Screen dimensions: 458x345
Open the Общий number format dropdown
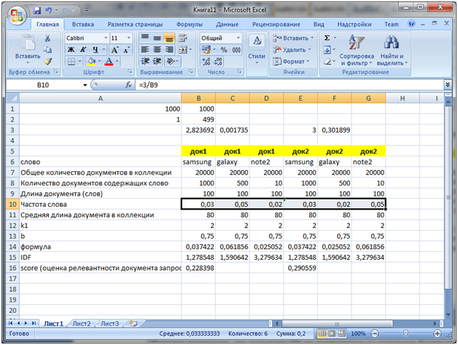coord(238,38)
